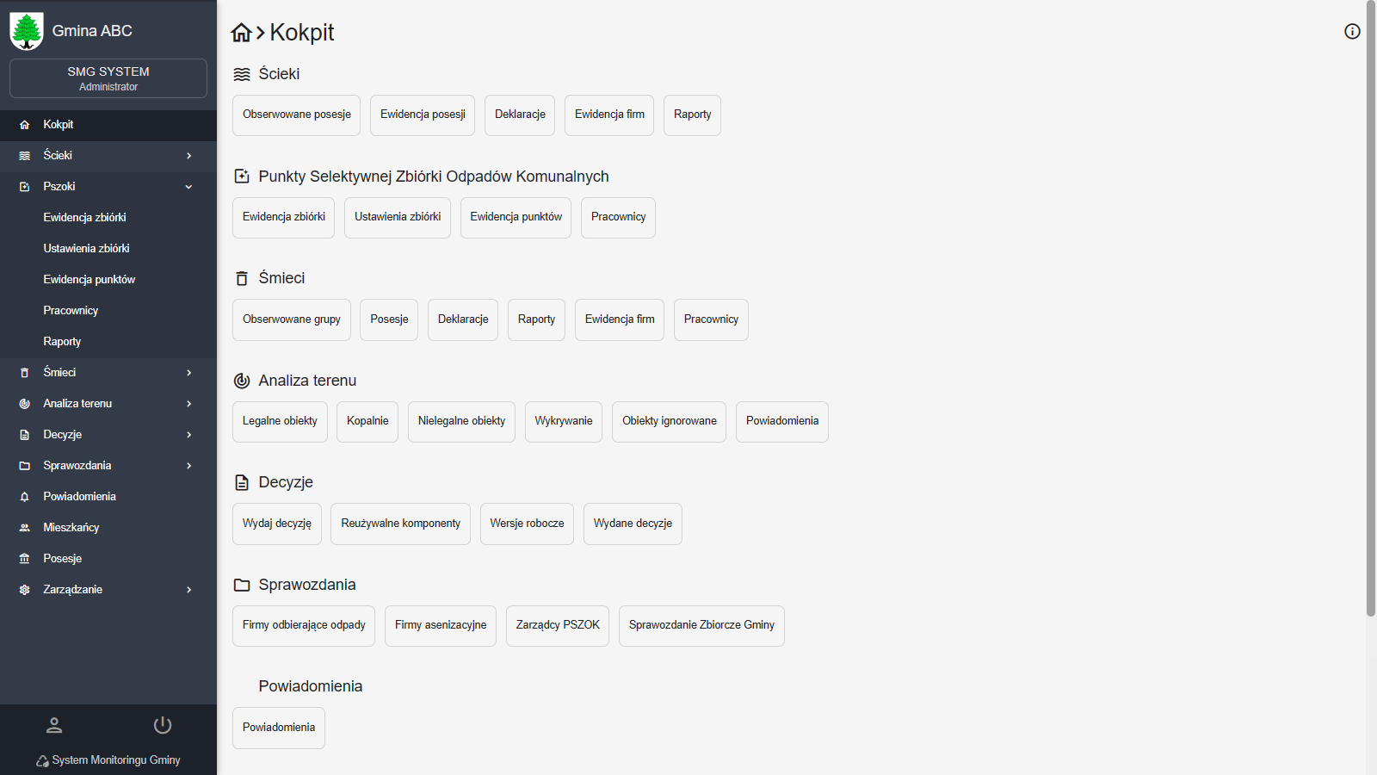Screen dimensions: 1377x775
Task: Click the Kokpit home icon in sidebar
Action: click(25, 125)
